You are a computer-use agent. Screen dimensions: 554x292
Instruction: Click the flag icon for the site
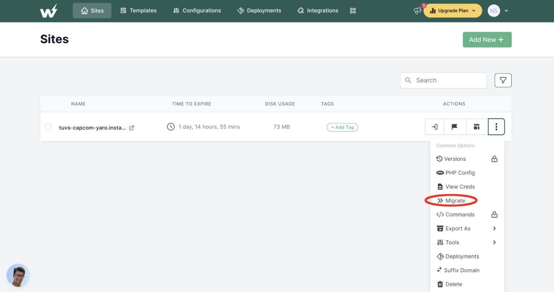coord(455,127)
